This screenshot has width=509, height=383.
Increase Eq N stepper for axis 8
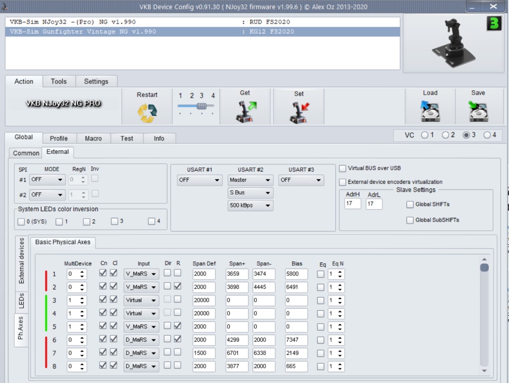(x=340, y=364)
